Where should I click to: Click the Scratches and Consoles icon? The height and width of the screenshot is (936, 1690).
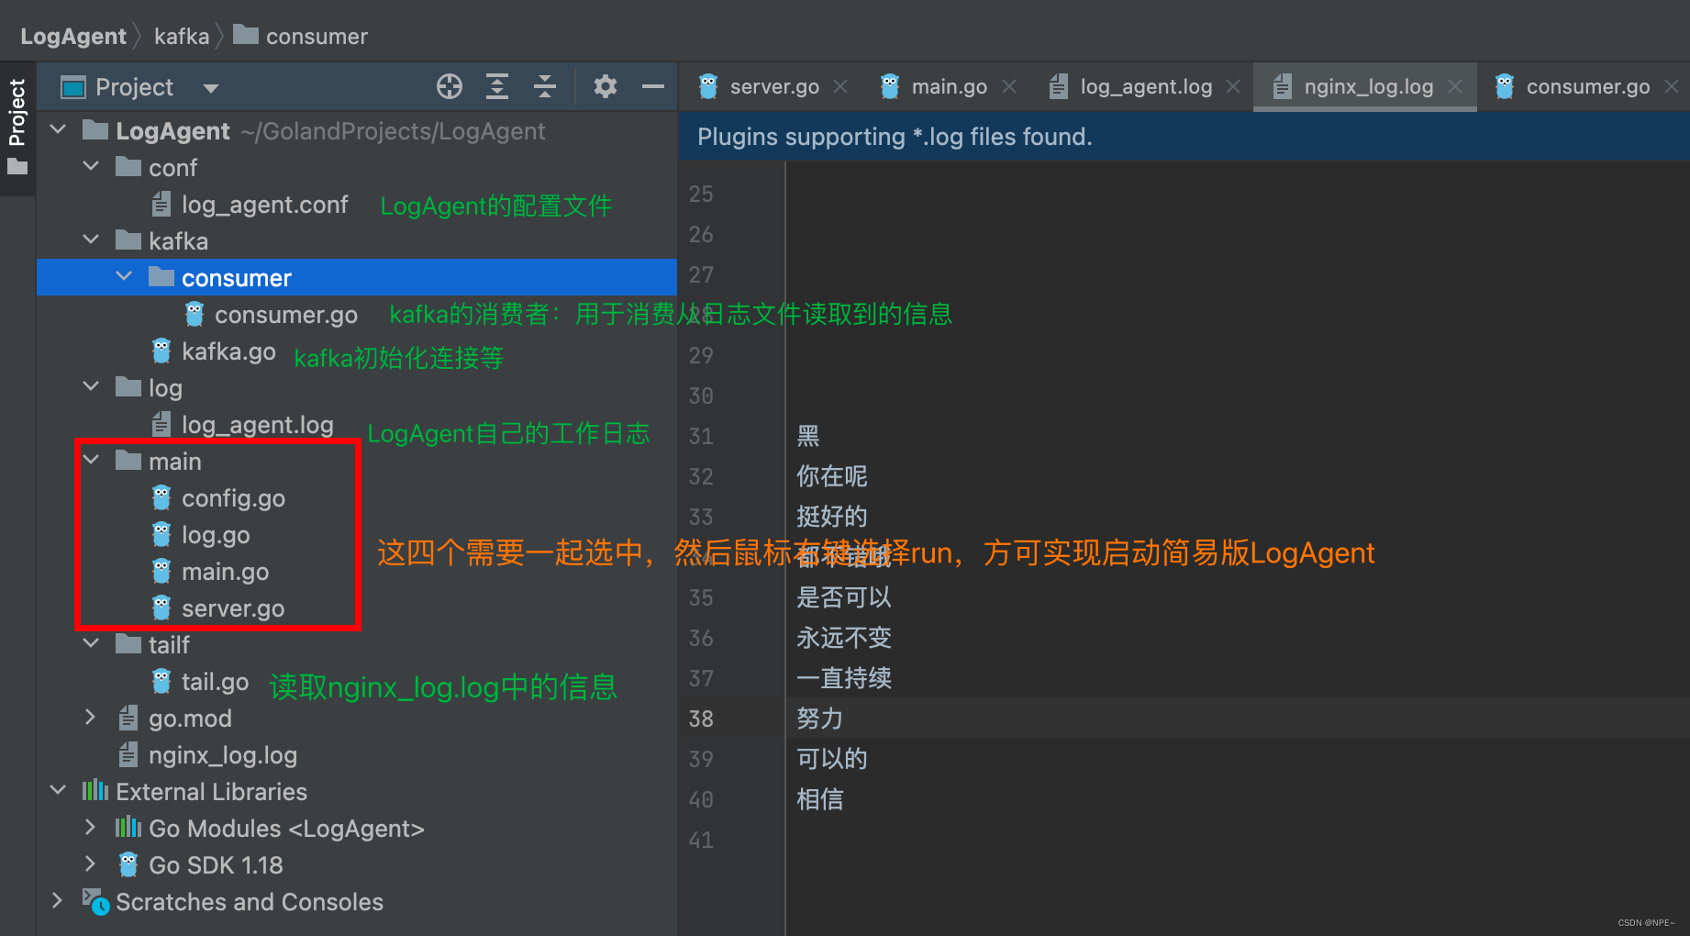[95, 901]
